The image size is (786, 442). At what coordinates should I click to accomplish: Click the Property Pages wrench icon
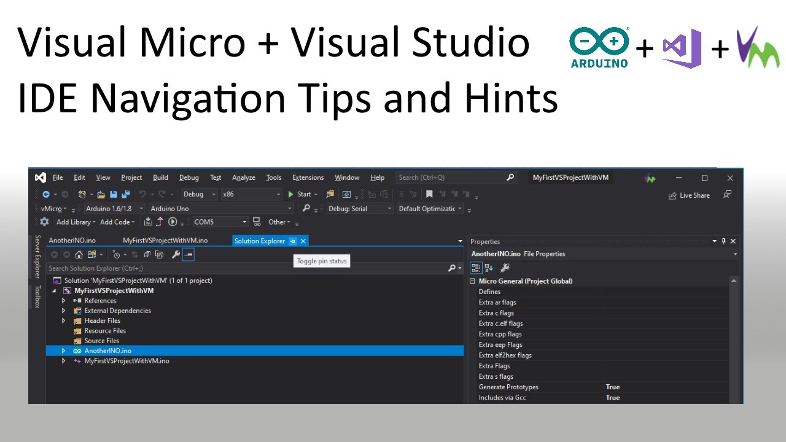click(x=505, y=268)
